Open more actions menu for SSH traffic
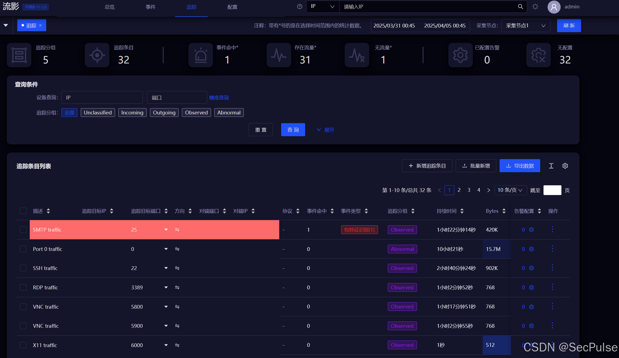 click(552, 268)
